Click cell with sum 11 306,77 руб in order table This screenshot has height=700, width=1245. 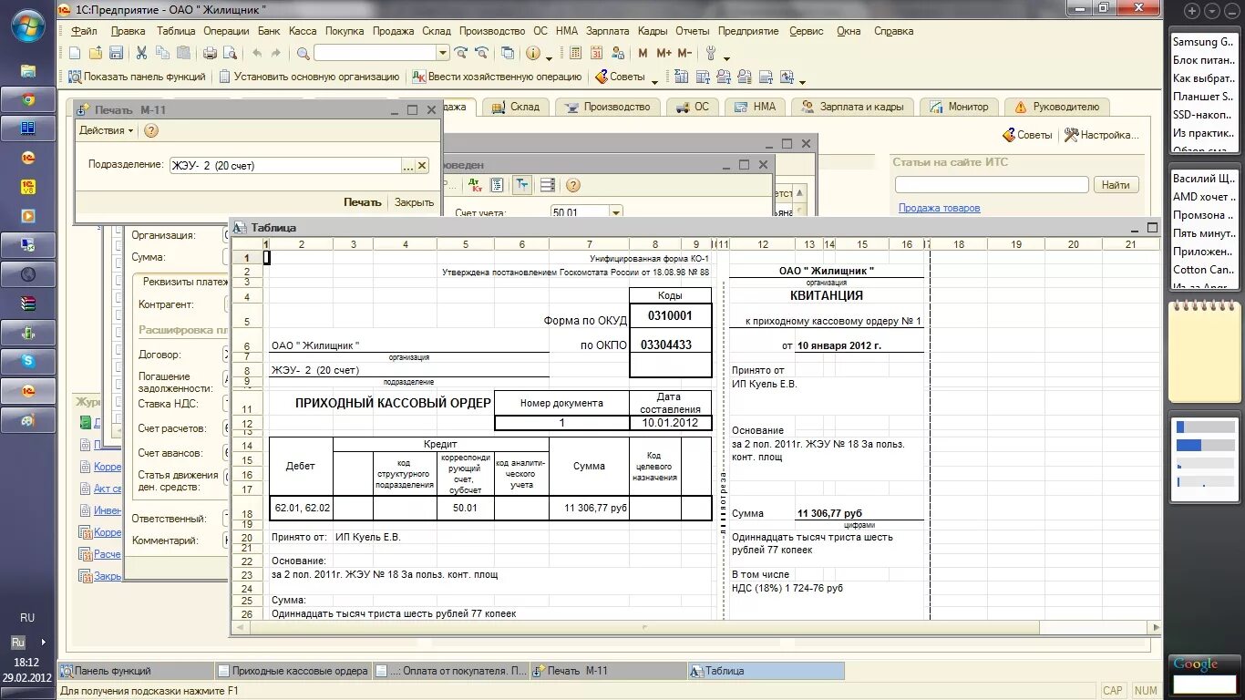[x=589, y=508]
